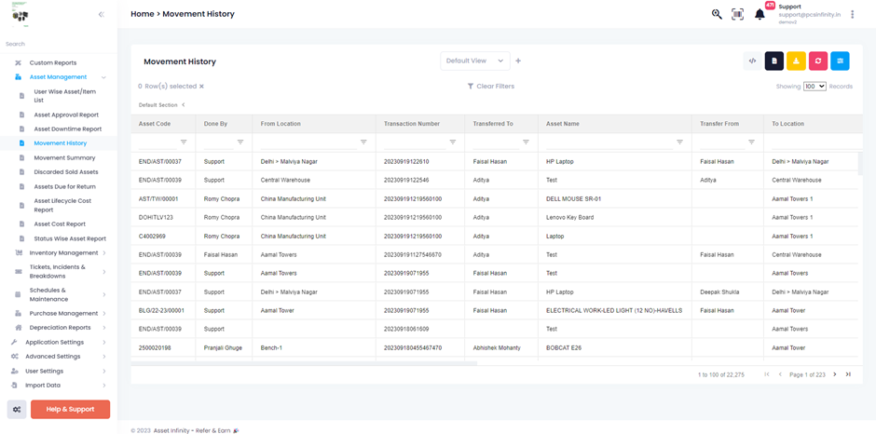Open the Default View dropdown
The height and width of the screenshot is (434, 876).
pos(475,61)
